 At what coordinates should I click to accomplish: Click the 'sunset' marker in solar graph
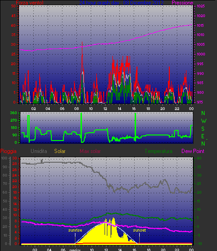[139, 230]
